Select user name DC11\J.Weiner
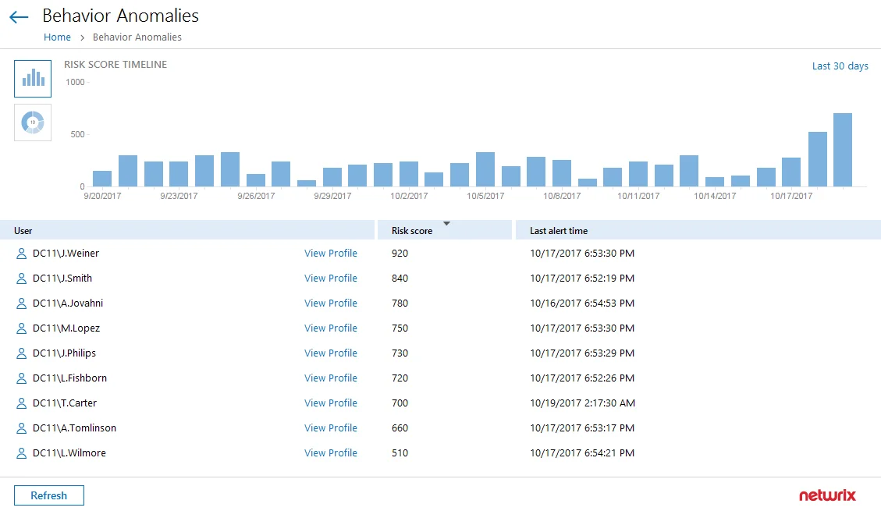This screenshot has height=511, width=881. pyautogui.click(x=66, y=254)
